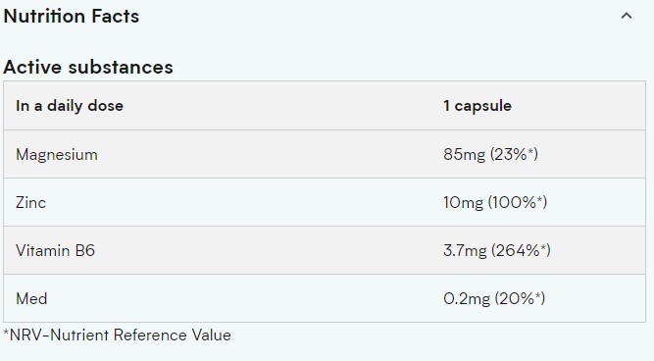Screen dimensions: 654x361
Task: Click the word substances in subheading
Action: pyautogui.click(x=121, y=67)
